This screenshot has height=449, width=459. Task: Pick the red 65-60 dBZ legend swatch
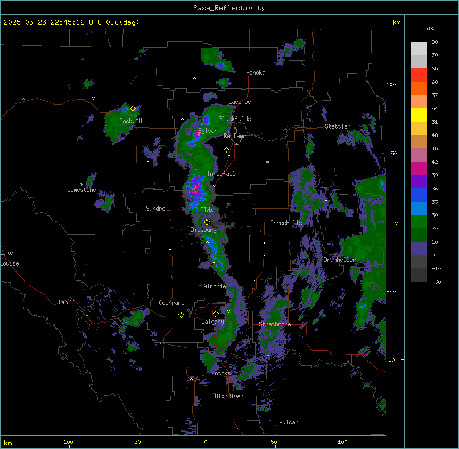click(x=419, y=75)
